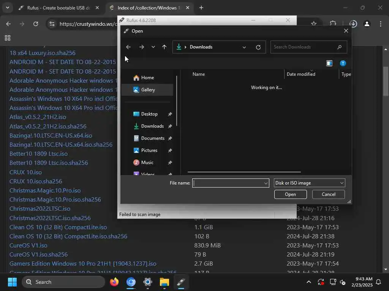This screenshot has width=389, height=291.
Task: Open the browser profile icon
Action: pos(367,24)
